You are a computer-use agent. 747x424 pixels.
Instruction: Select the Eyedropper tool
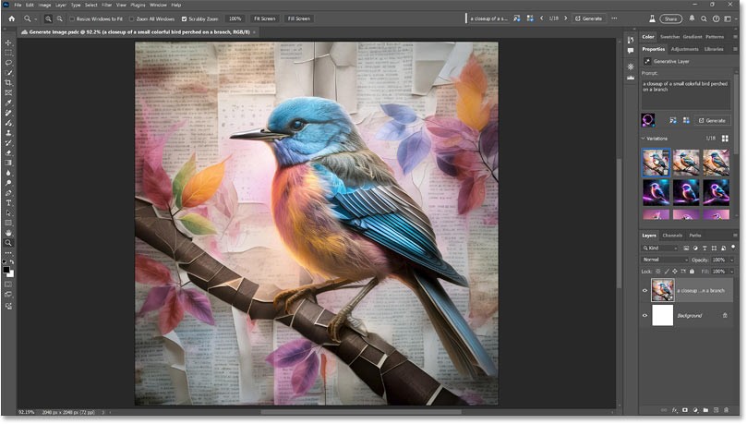8,103
